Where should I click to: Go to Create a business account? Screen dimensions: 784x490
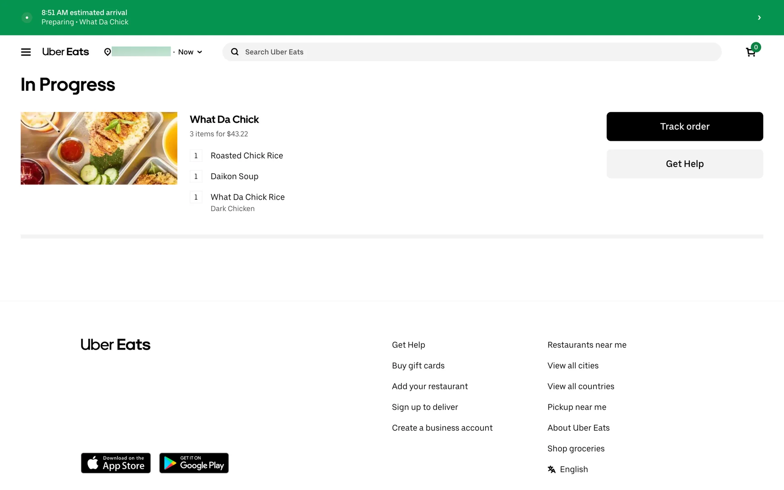coord(442,428)
